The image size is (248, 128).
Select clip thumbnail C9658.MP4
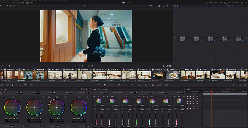26,75
